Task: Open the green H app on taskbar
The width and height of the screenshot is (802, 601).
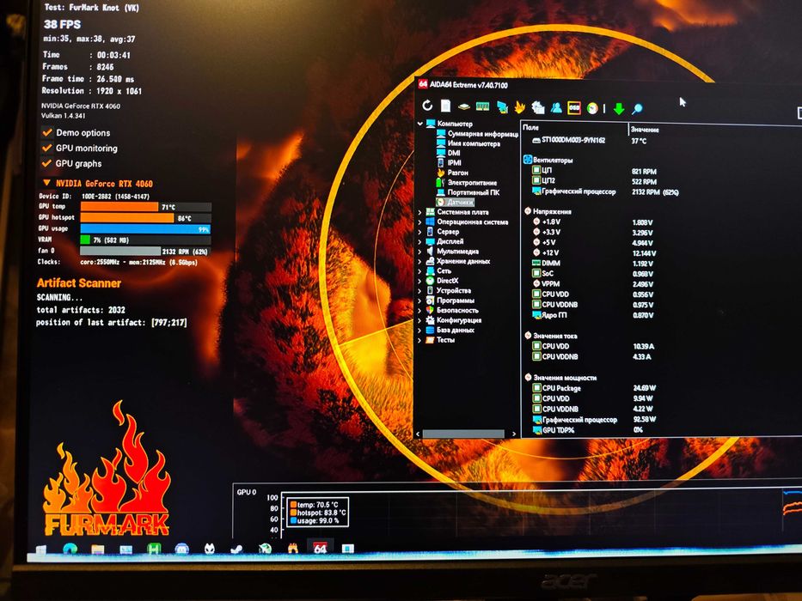Action: click(x=154, y=549)
